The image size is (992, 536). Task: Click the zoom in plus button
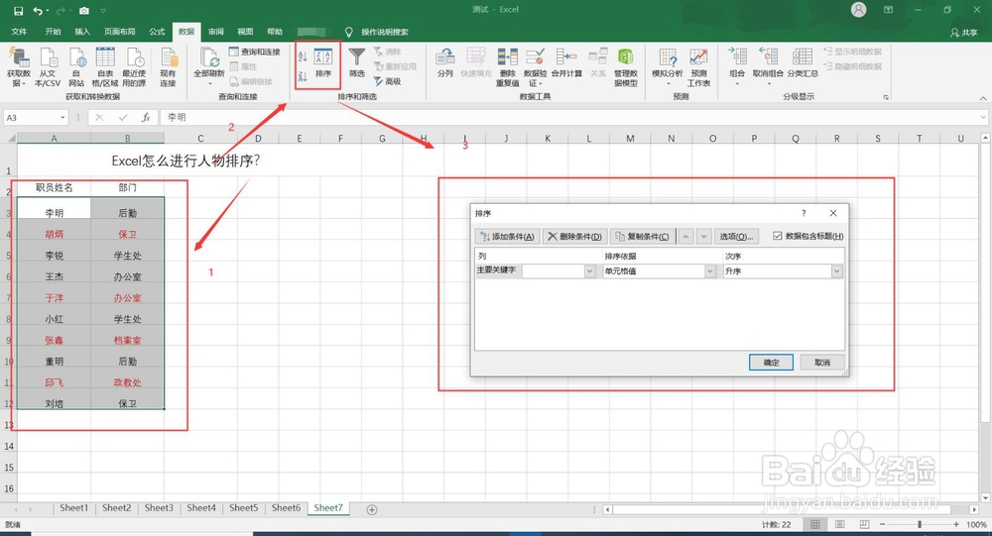pos(957,525)
